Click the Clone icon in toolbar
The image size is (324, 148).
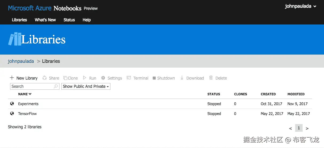65,78
